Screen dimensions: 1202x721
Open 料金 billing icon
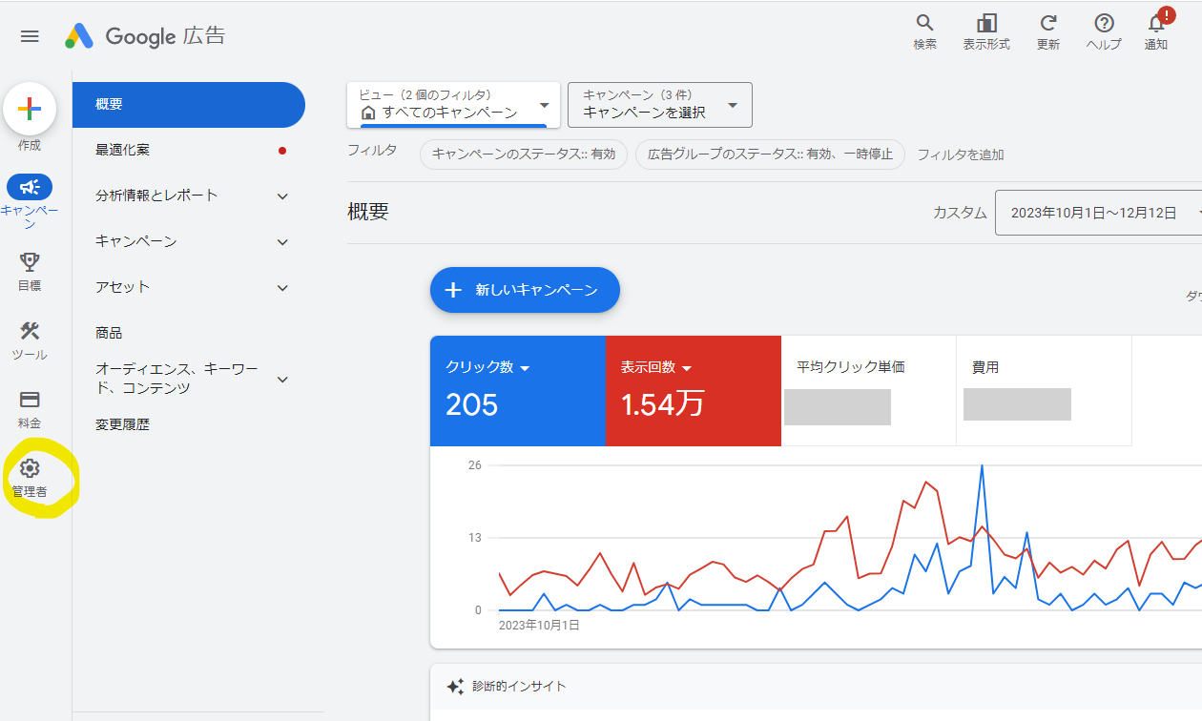point(30,400)
